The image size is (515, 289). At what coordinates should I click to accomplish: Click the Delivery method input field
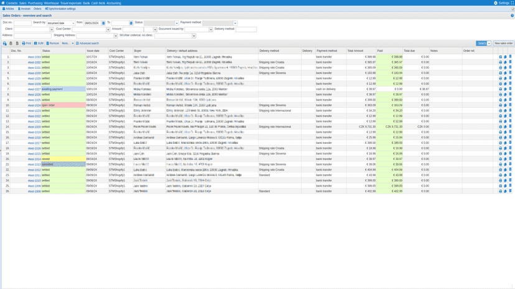coord(246,30)
